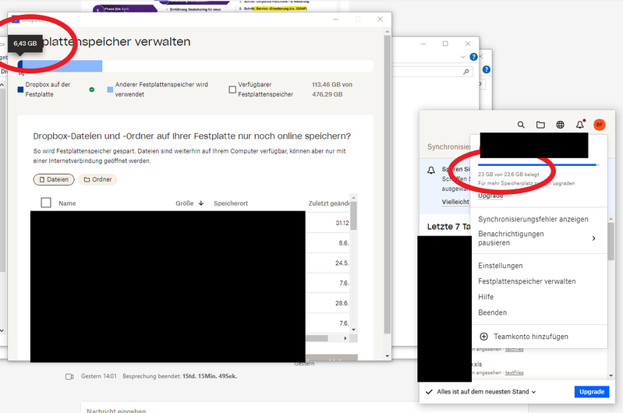The width and height of the screenshot is (623, 413).
Task: Select the Ordner filter chip
Action: click(x=97, y=179)
